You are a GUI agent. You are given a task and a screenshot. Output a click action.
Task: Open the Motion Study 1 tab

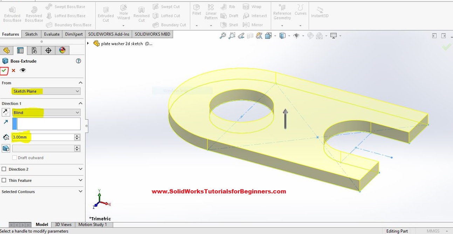[92, 225]
